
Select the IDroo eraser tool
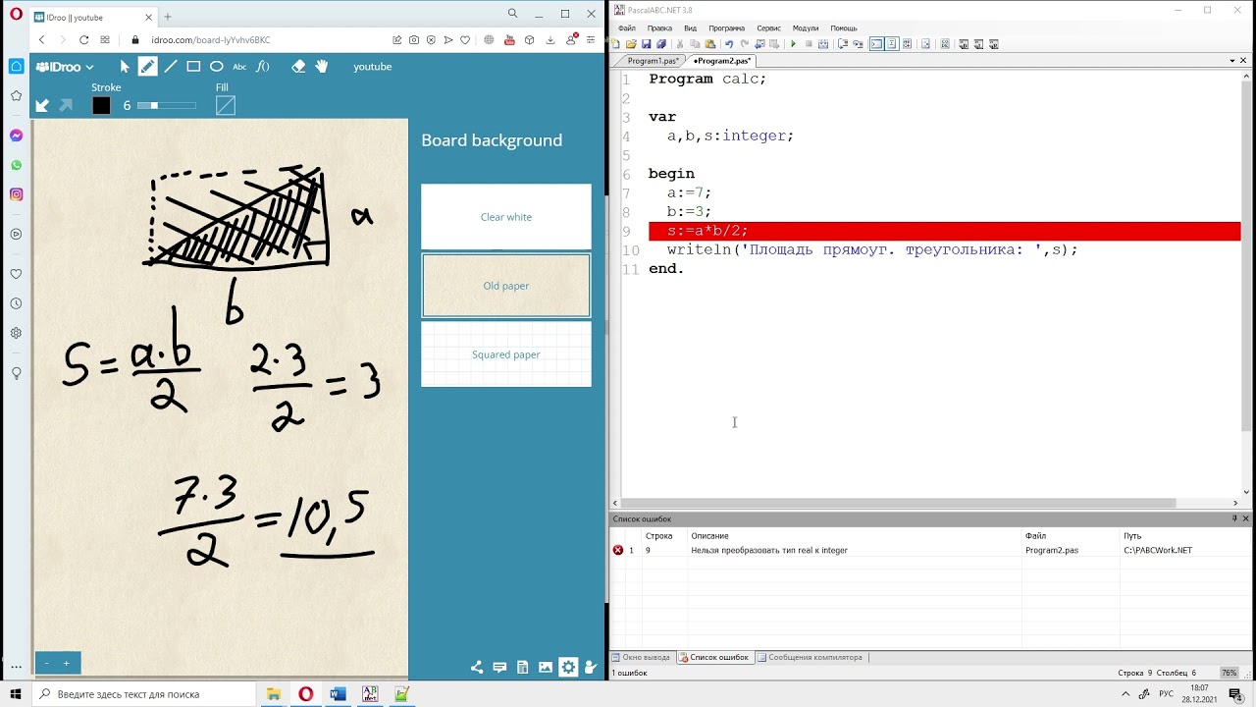coord(299,67)
